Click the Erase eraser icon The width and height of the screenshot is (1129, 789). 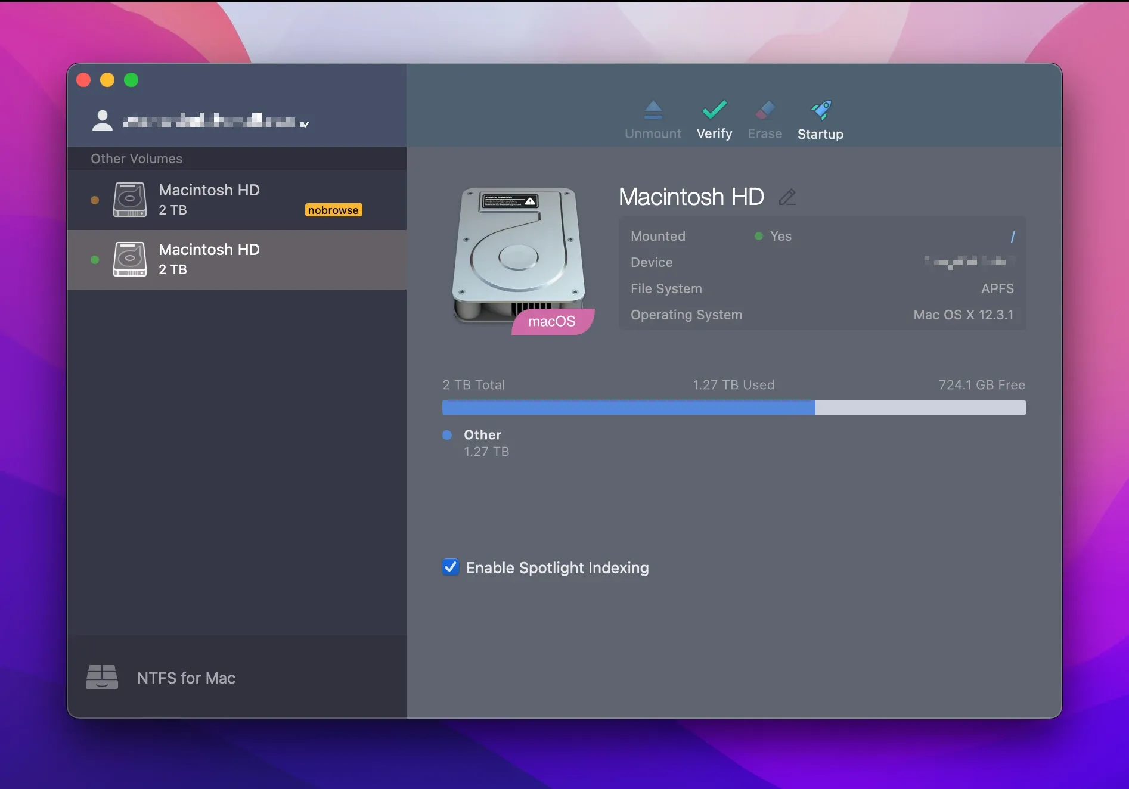pyautogui.click(x=764, y=111)
